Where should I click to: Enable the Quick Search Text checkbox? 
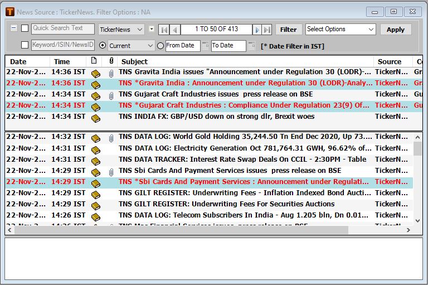25,28
